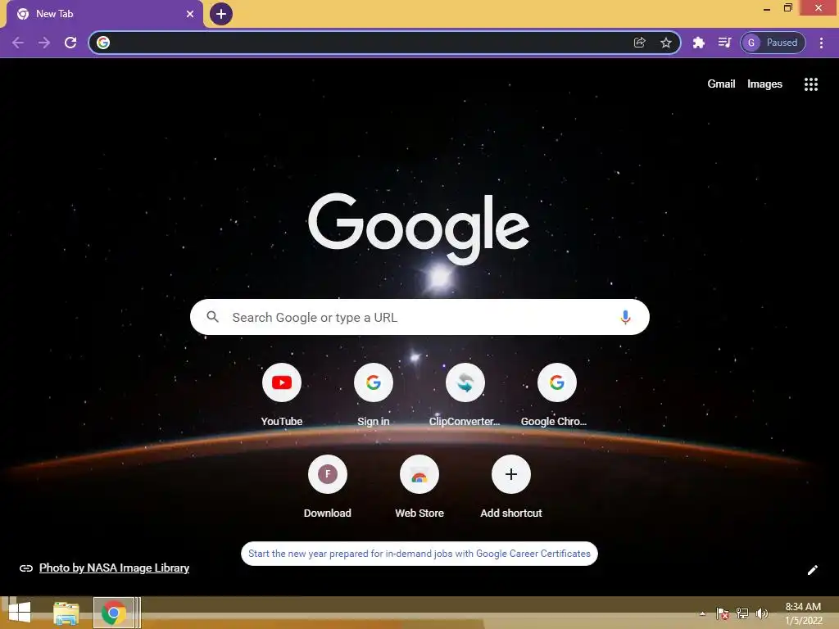The height and width of the screenshot is (629, 839).
Task: Open File Explorer from the taskbar
Action: (x=66, y=613)
